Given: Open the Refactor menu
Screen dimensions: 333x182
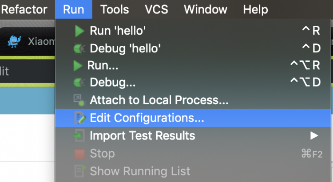Looking at the screenshot, I should pyautogui.click(x=24, y=9).
